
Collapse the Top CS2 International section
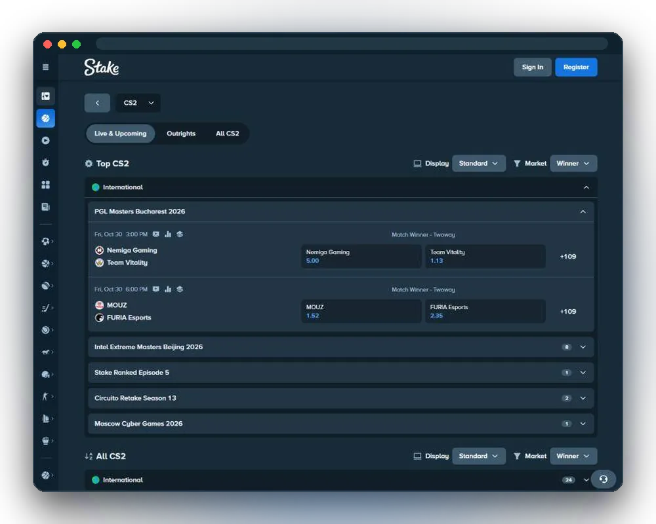586,187
